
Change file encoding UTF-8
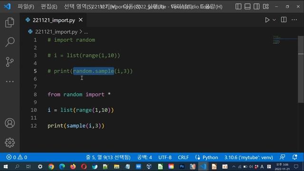pyautogui.click(x=165, y=157)
